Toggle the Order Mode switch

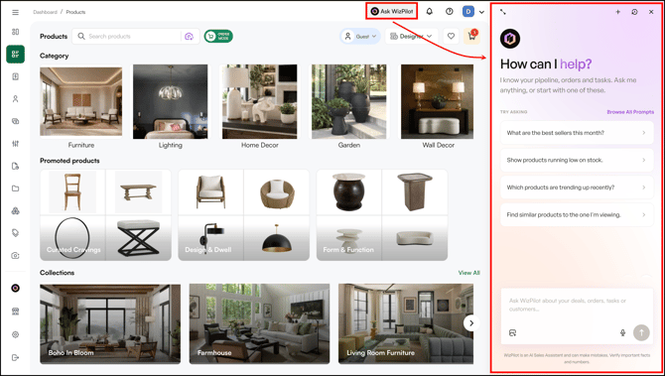[218, 37]
